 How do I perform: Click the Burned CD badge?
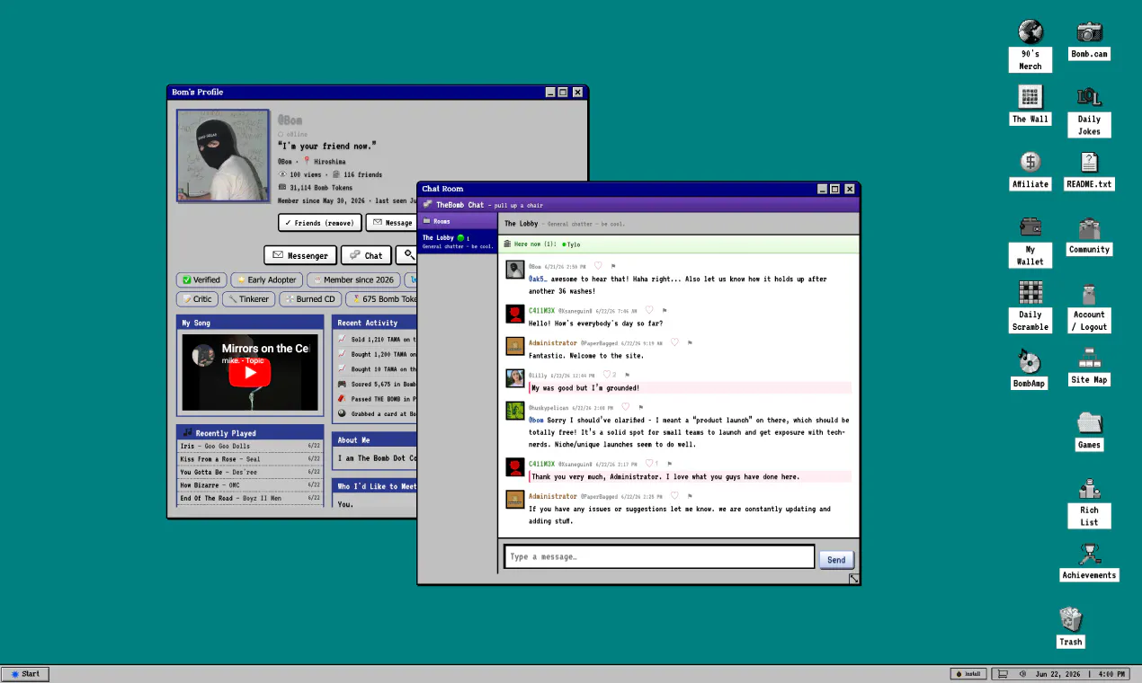[x=310, y=299]
